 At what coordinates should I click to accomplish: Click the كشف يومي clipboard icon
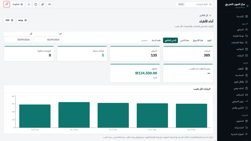247,88
